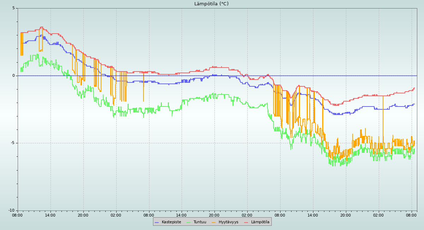Click green line marker beside Tuntuu
This screenshot has height=230, width=424.
[188, 222]
